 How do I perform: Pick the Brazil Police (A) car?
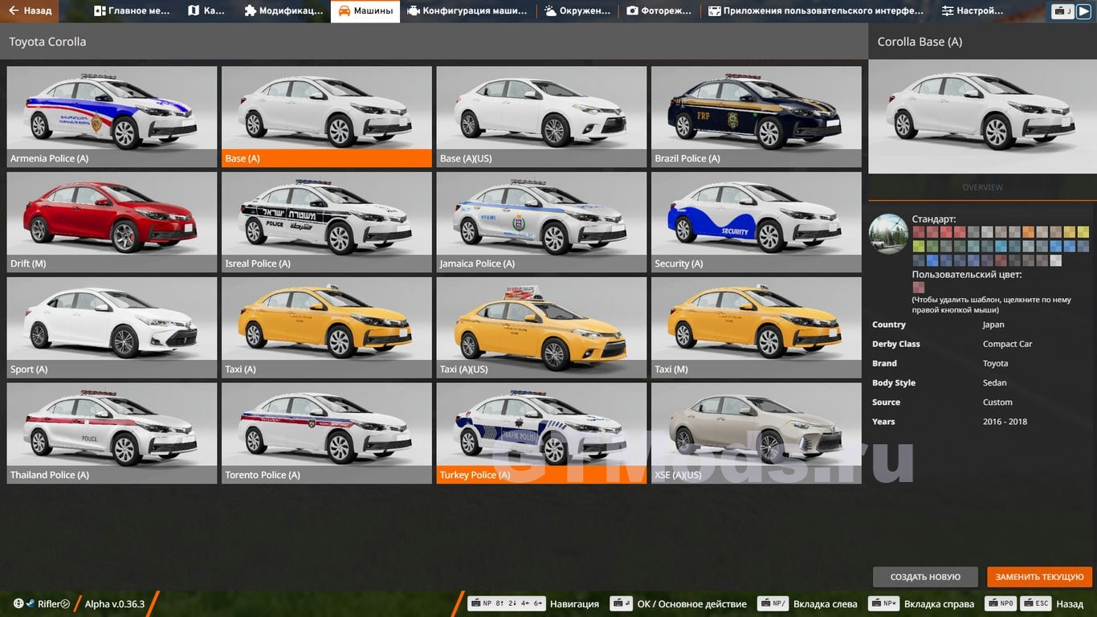pyautogui.click(x=756, y=116)
